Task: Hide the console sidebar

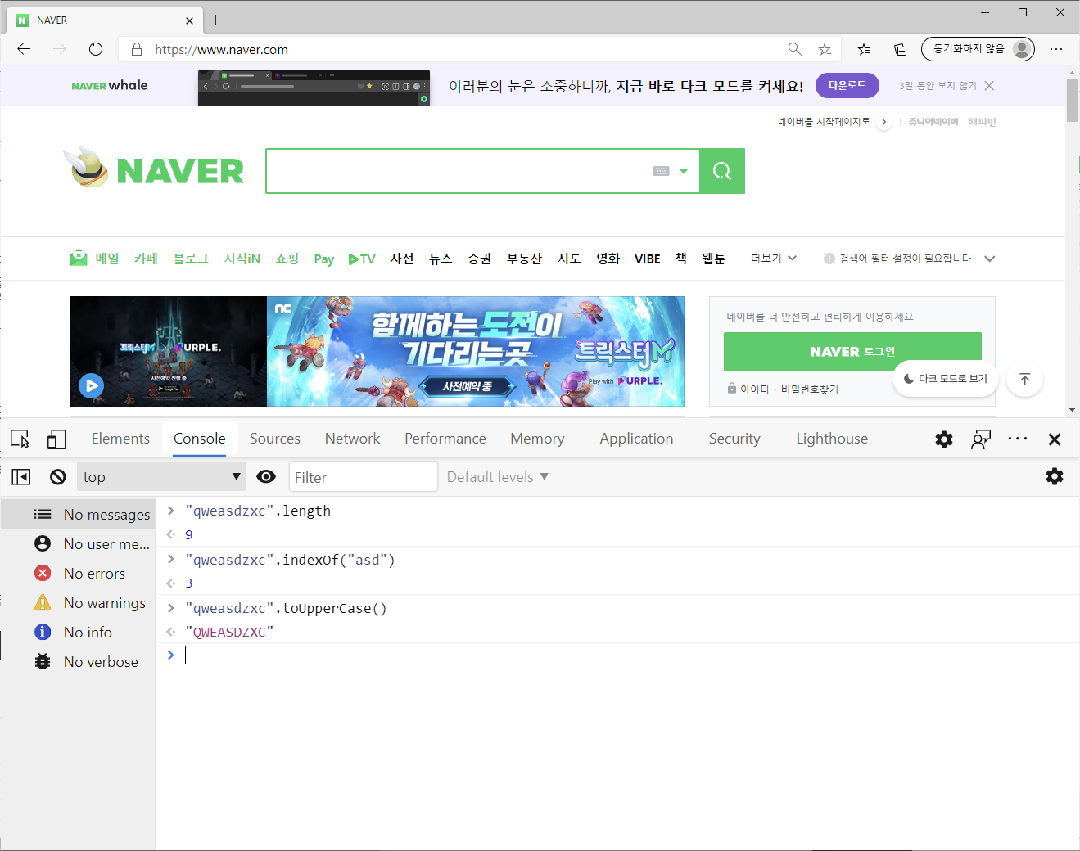Action: coord(21,477)
